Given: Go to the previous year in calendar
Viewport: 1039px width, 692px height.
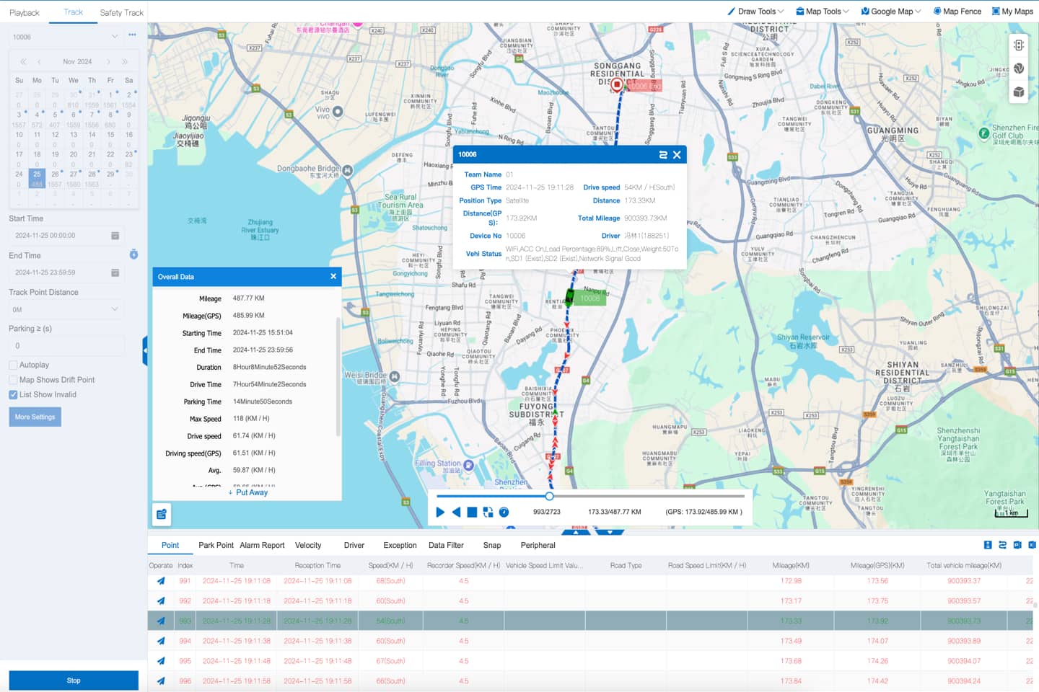Looking at the screenshot, I should (23, 62).
